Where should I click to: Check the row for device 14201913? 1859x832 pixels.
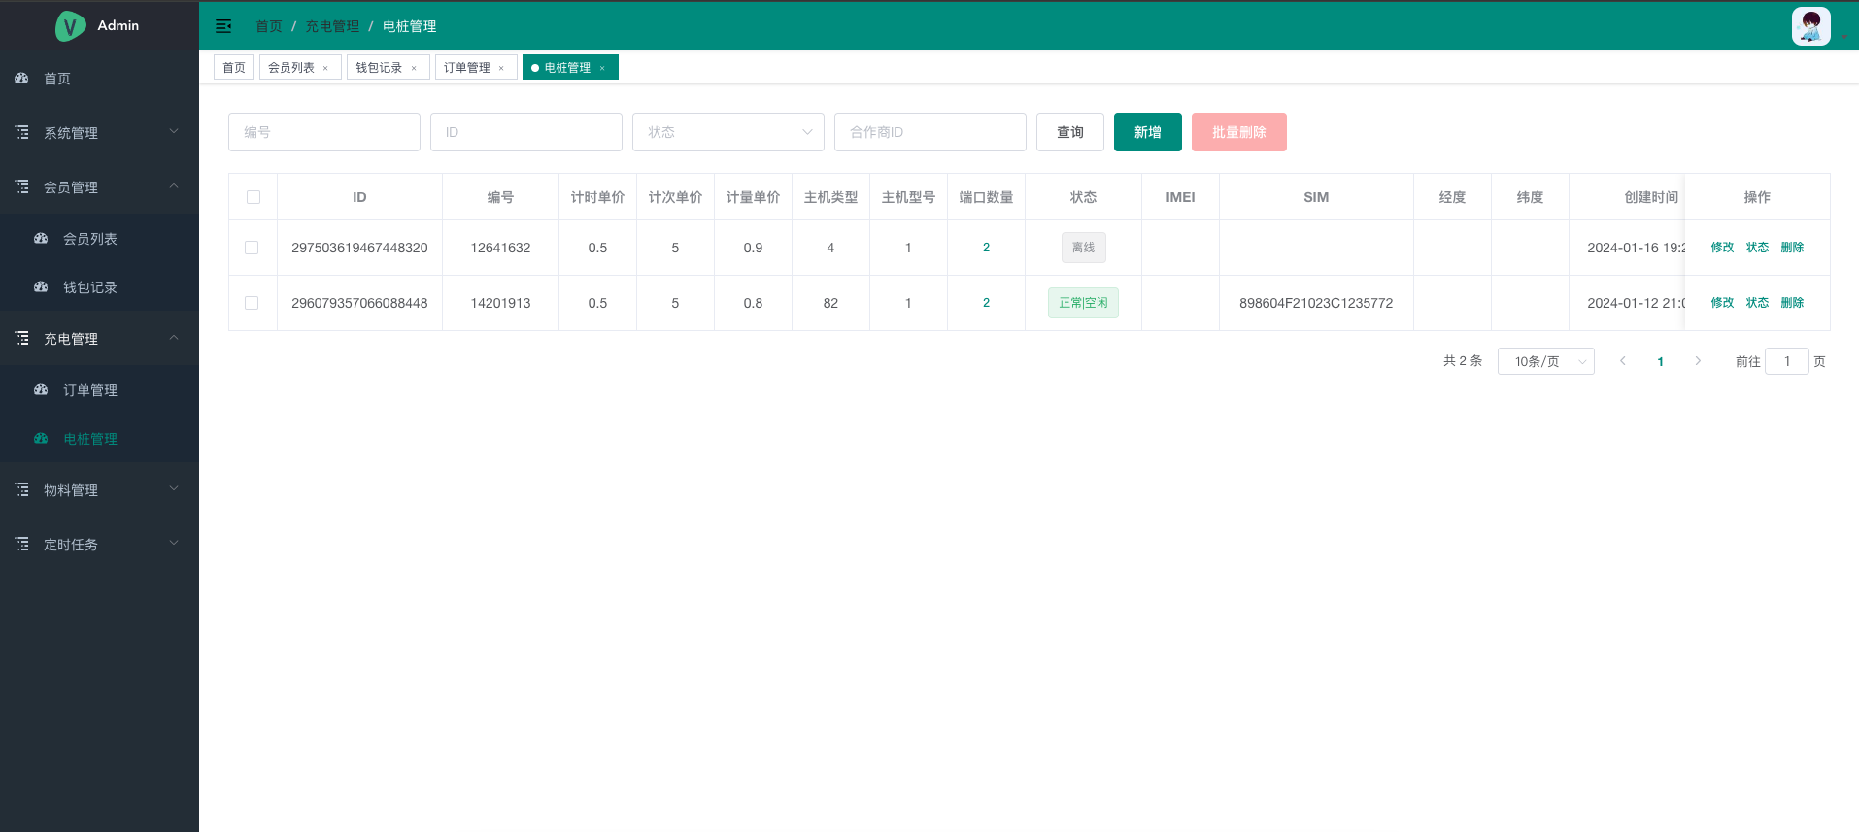[x=252, y=303]
